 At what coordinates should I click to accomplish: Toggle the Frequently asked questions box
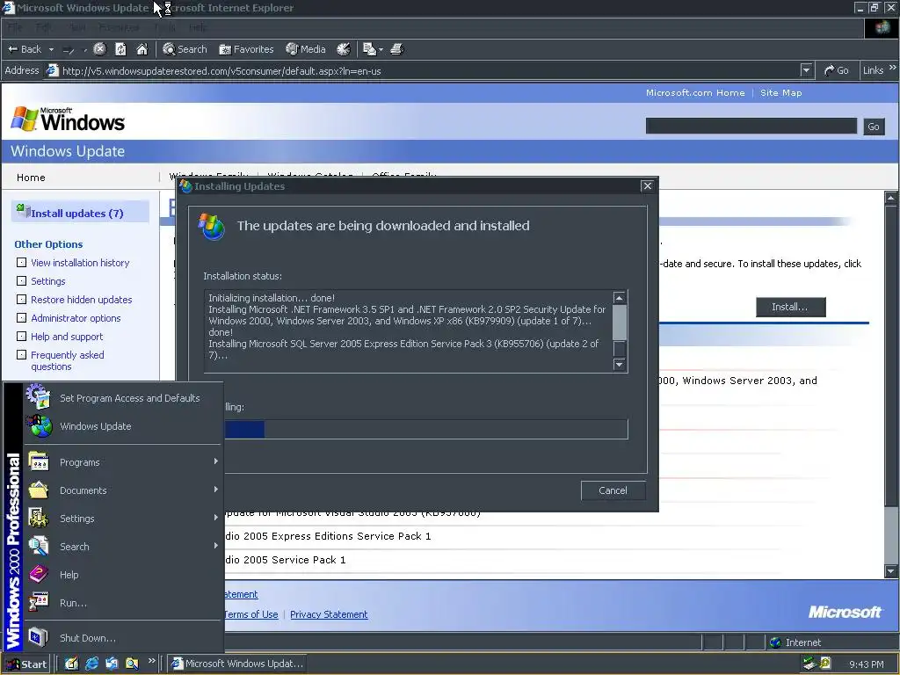click(x=22, y=354)
